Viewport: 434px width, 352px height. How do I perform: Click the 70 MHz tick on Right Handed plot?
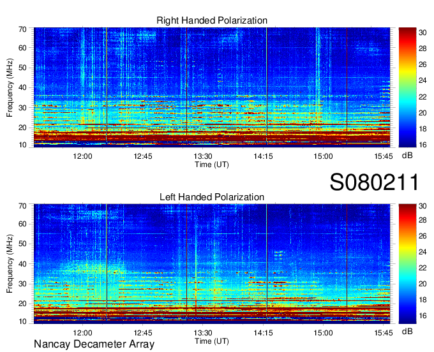[22, 29]
